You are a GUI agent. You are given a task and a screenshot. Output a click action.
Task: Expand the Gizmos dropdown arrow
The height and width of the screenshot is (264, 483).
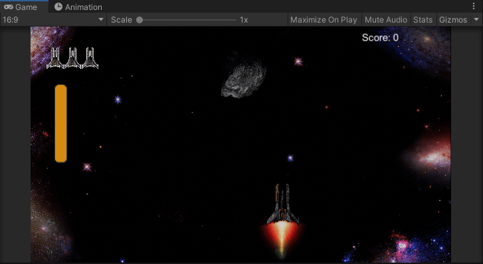[x=476, y=19]
